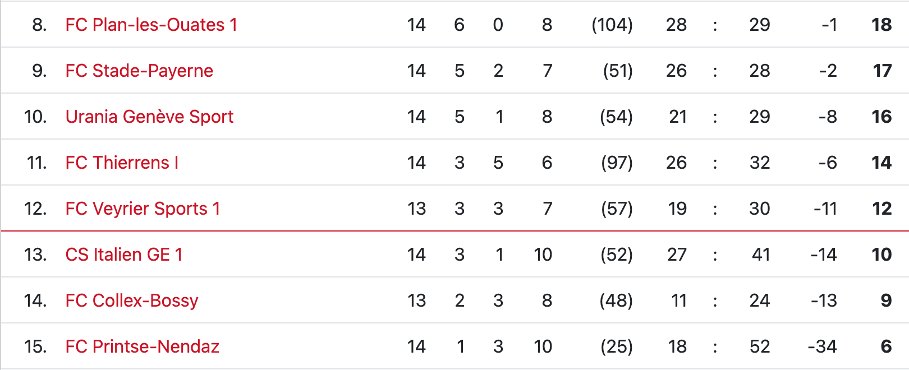Click rank number 8. in standings
The image size is (909, 370).
(x=39, y=25)
